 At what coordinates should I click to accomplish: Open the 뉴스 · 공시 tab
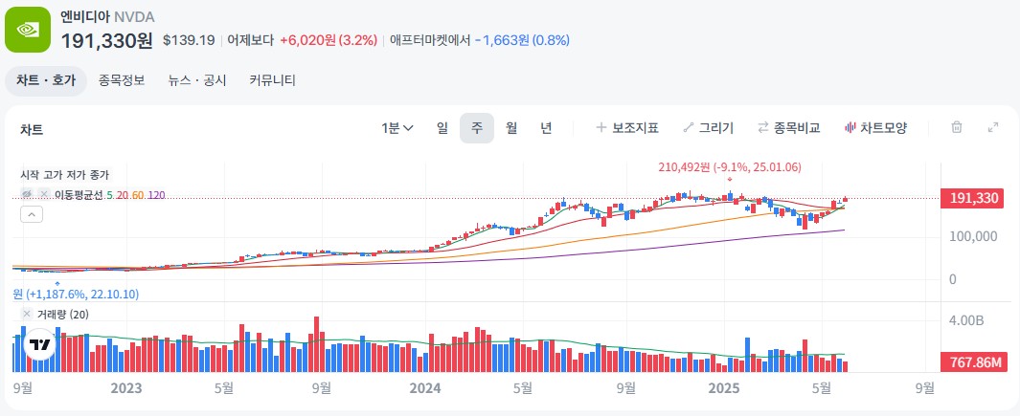(197, 80)
